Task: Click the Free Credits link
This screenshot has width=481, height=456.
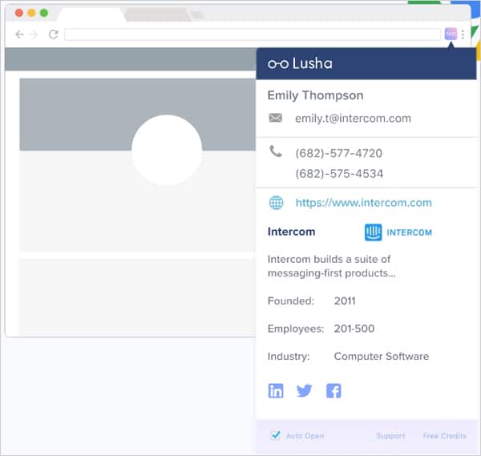Action: click(x=444, y=436)
